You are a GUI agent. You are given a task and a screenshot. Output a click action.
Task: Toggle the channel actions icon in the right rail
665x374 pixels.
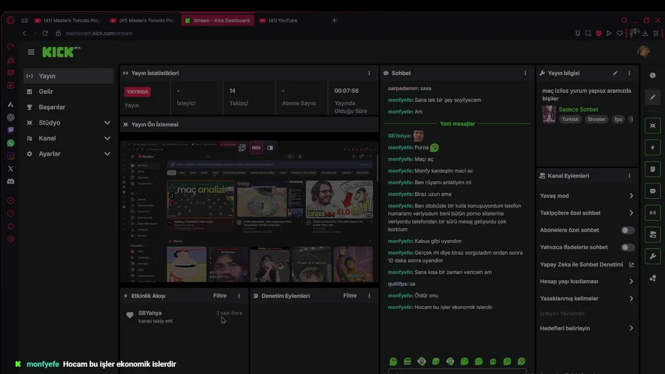(653, 235)
